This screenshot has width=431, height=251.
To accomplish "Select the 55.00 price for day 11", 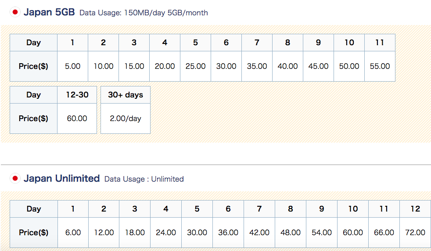I will (x=380, y=66).
